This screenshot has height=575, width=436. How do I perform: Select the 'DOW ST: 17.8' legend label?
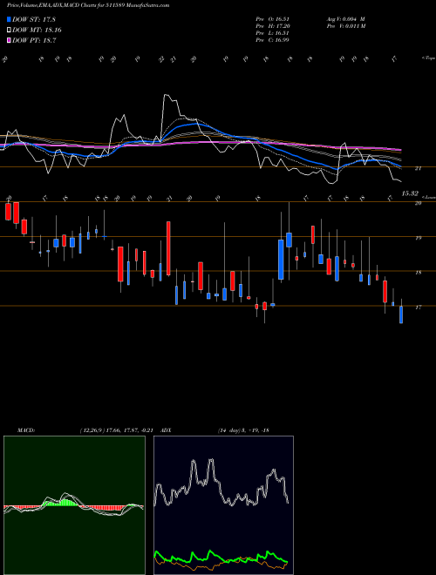pos(34,20)
